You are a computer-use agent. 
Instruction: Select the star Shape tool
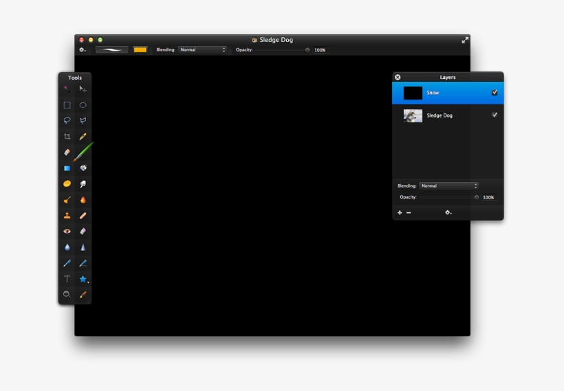(x=83, y=279)
